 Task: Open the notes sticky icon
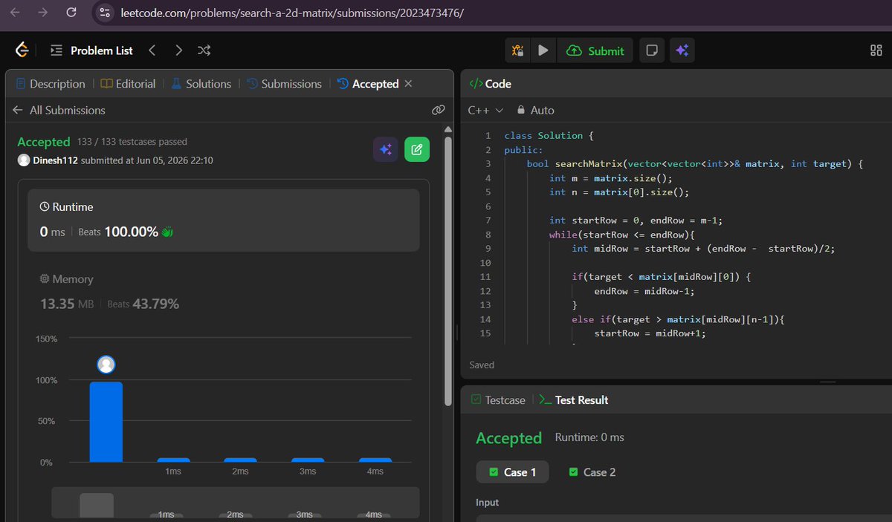pyautogui.click(x=652, y=50)
